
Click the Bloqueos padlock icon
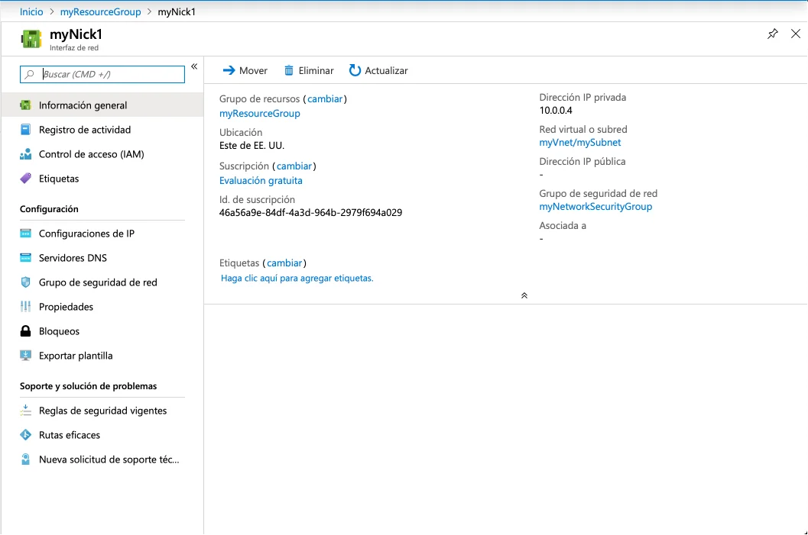point(25,330)
